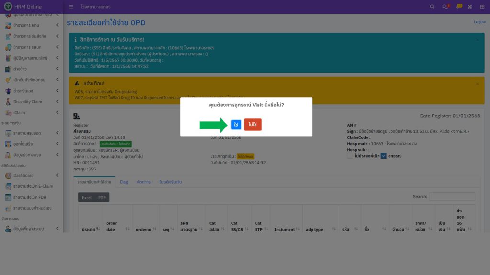Uncheck the อุทธรณ์ checkbox
The height and width of the screenshot is (275, 490).
coord(383,156)
